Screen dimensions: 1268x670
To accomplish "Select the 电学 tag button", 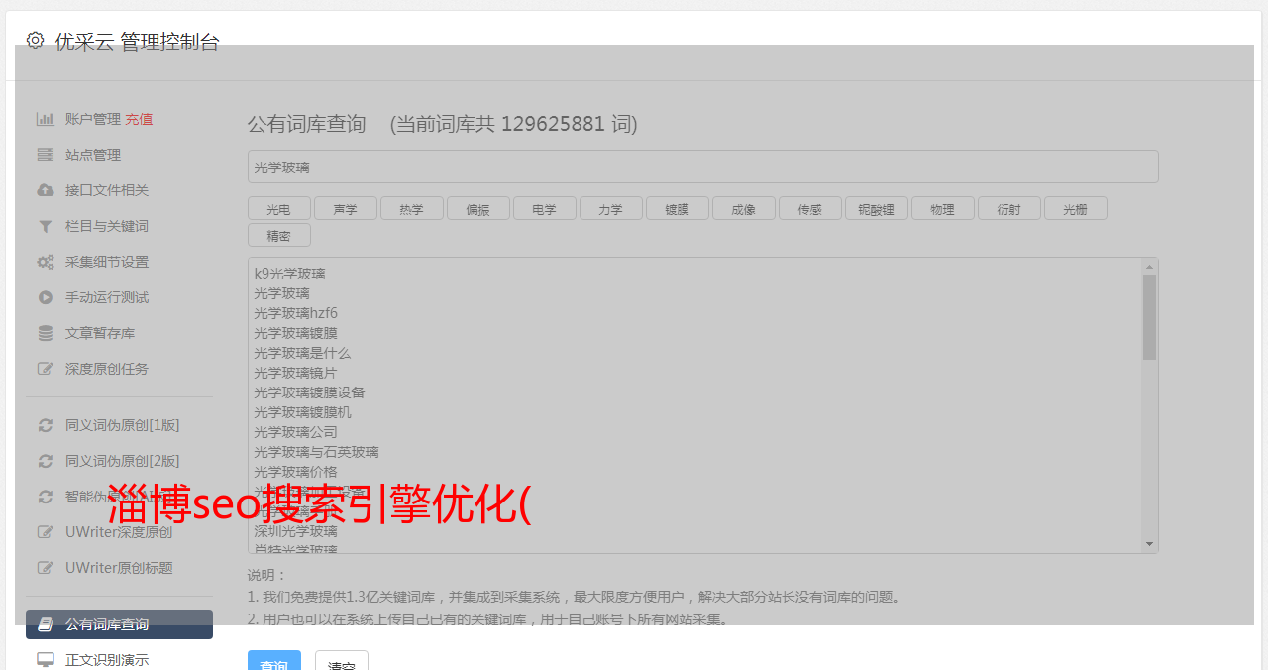I will tap(544, 208).
